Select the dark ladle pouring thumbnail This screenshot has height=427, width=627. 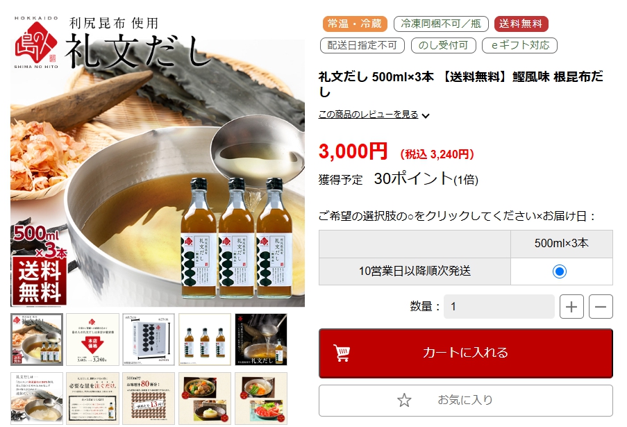pos(261,340)
